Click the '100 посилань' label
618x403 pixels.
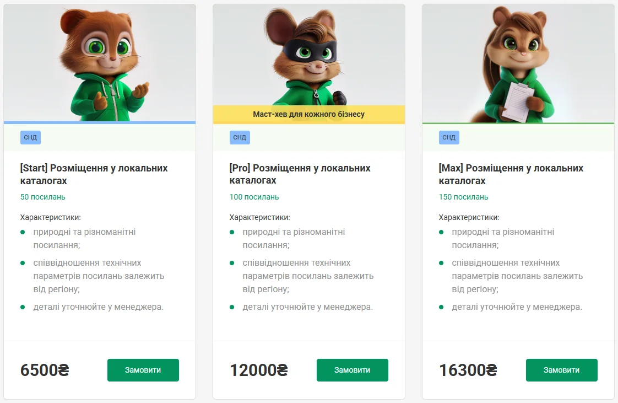tap(254, 197)
